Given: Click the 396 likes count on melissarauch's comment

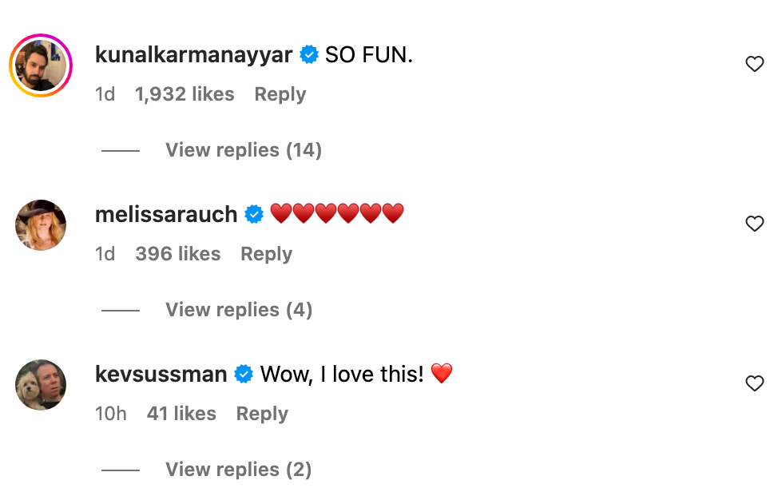Looking at the screenshot, I should 179,253.
